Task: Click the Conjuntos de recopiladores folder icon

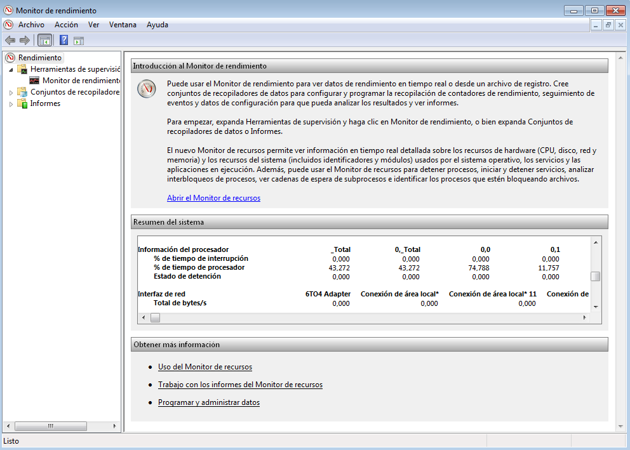Action: (x=22, y=92)
